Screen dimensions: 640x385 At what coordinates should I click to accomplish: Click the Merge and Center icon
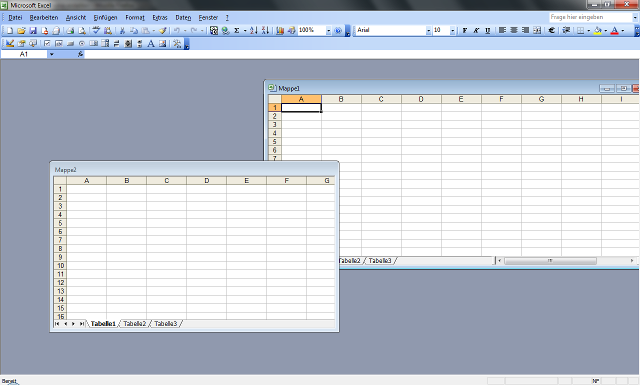point(537,30)
